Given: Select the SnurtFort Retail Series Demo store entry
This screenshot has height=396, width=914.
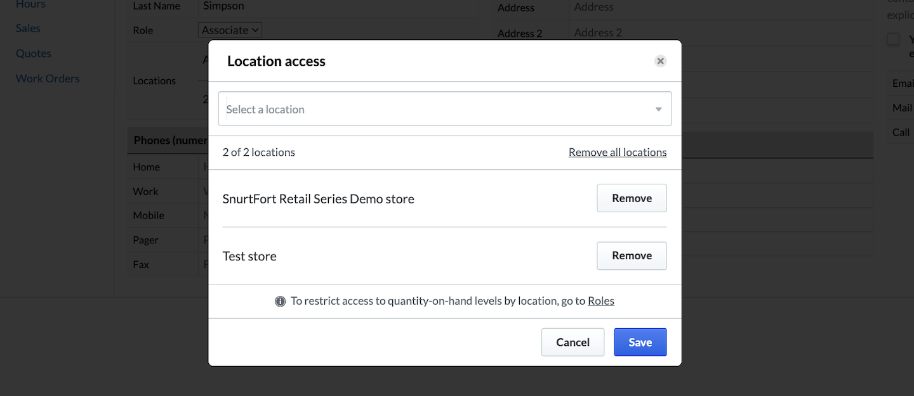Looking at the screenshot, I should pyautogui.click(x=318, y=199).
